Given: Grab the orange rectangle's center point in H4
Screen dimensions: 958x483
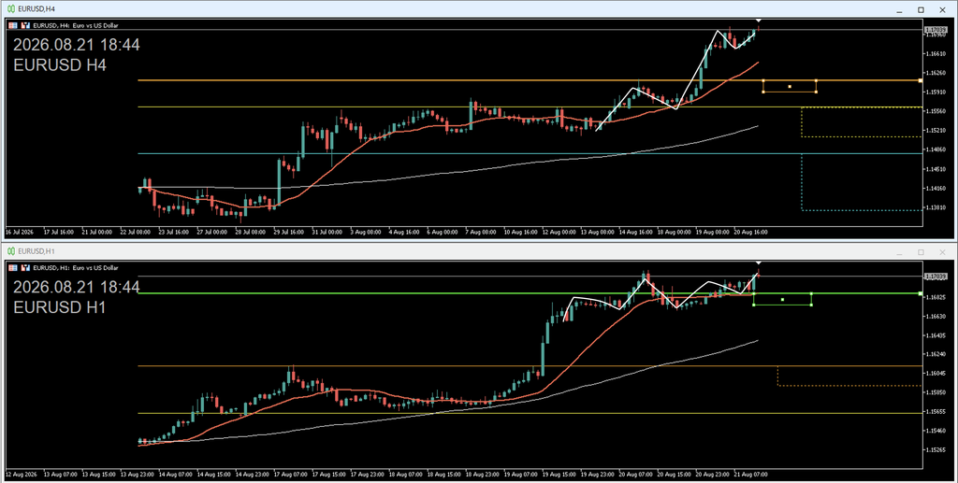Looking at the screenshot, I should pos(790,87).
